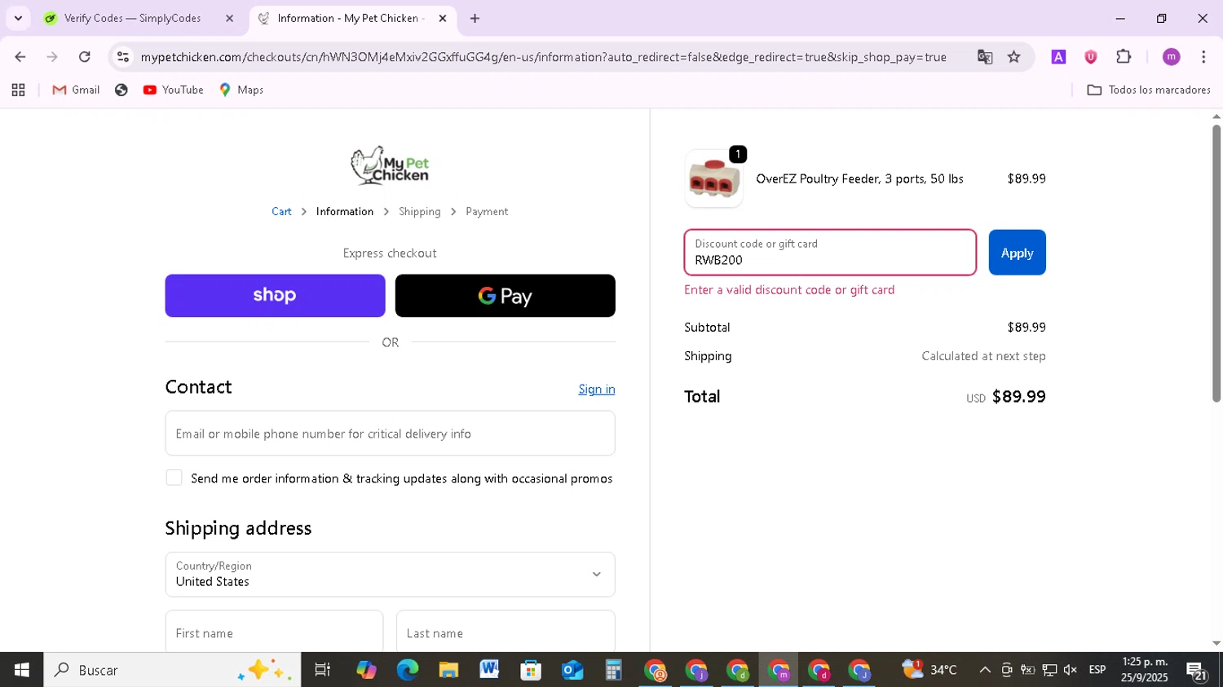Click the OverEZ Poultry Feeder thumbnail
The width and height of the screenshot is (1223, 687).
[x=714, y=178]
